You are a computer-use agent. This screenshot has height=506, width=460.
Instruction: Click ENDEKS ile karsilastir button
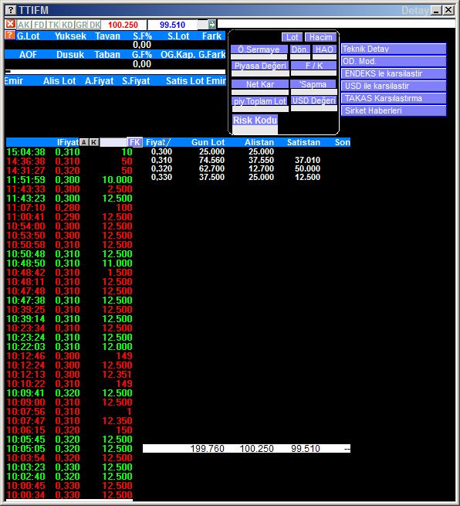(394, 73)
